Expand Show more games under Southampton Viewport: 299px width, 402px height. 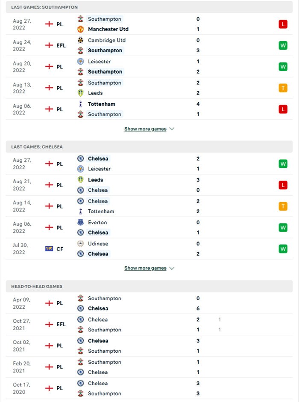point(145,129)
